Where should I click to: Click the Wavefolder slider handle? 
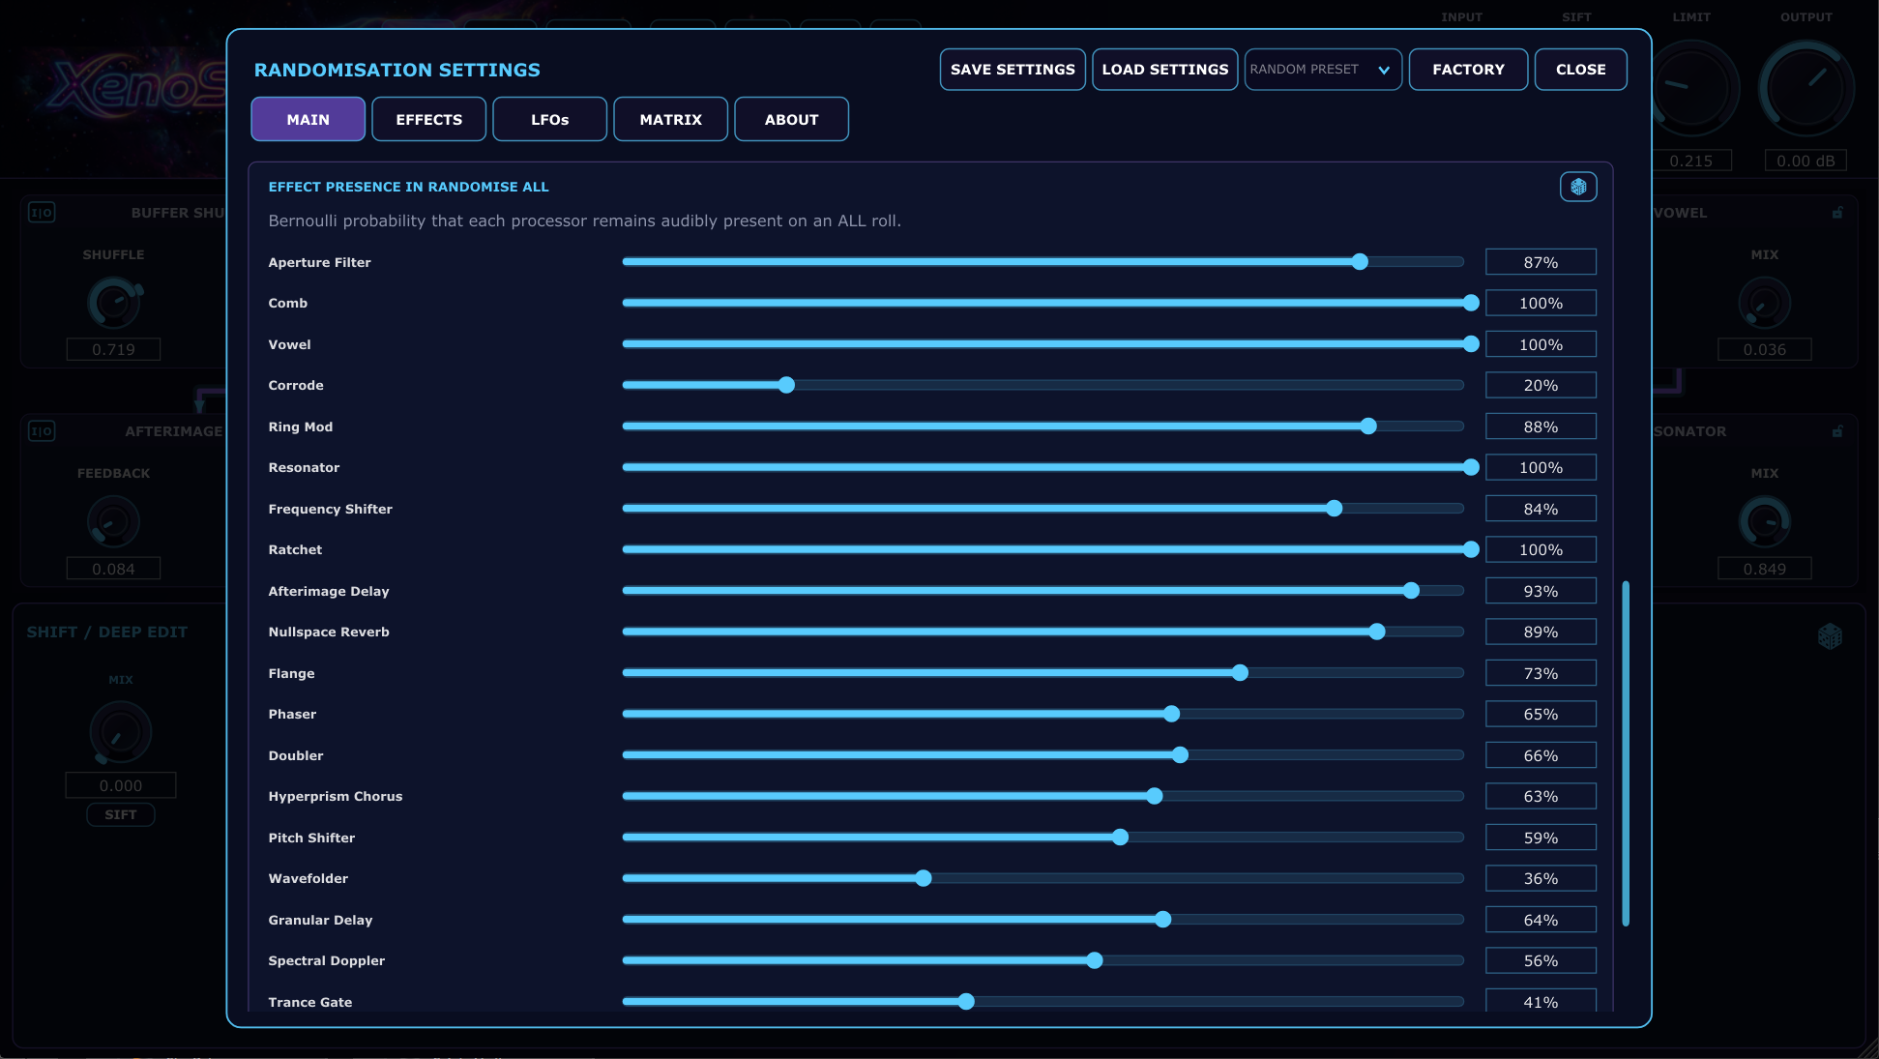[923, 878]
